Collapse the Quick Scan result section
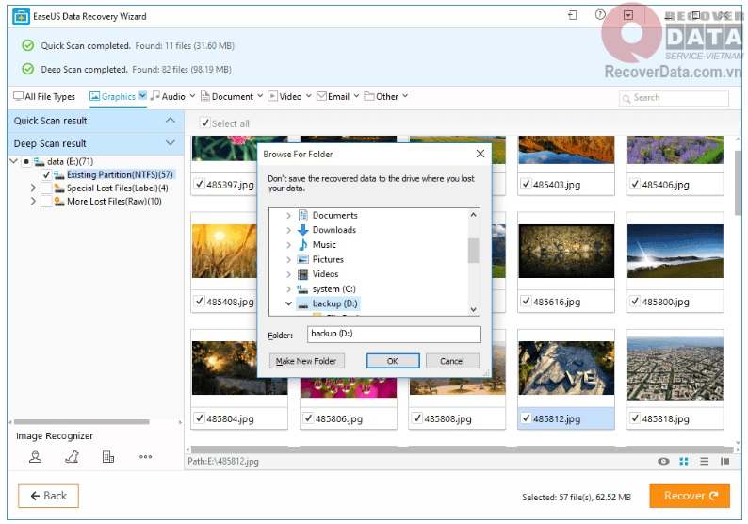The width and height of the screenshot is (748, 524). click(171, 121)
